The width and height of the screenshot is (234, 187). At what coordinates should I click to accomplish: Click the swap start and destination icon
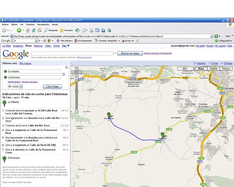pyautogui.click(x=63, y=74)
